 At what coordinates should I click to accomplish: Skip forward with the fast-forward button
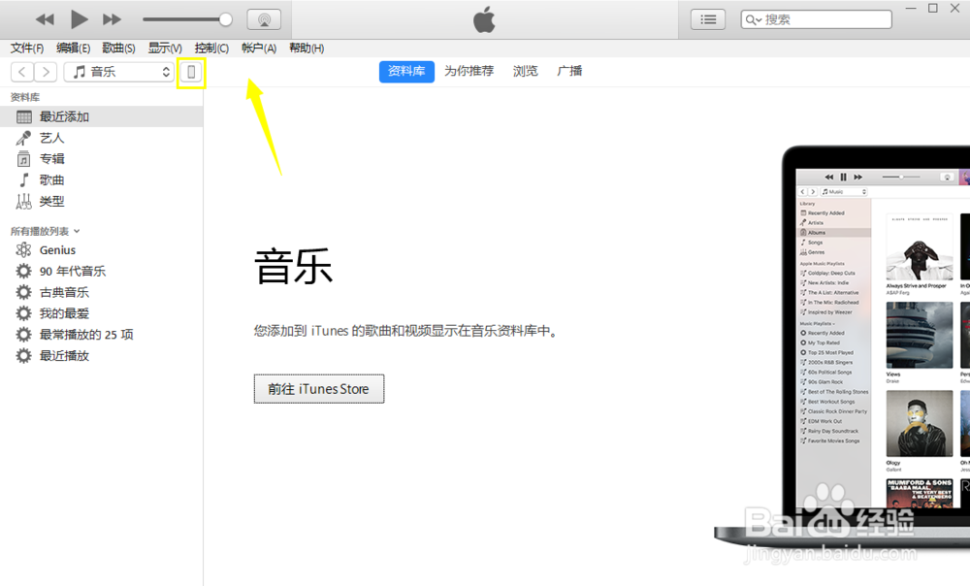112,19
